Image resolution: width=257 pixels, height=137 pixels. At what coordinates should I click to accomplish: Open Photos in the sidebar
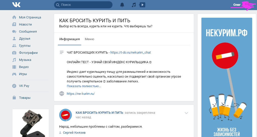point(28,53)
